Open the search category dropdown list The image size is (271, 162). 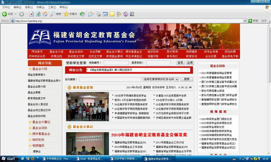(x=177, y=79)
